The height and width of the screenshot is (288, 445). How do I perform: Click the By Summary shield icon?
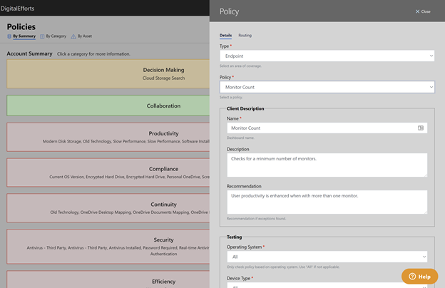[x=9, y=36]
